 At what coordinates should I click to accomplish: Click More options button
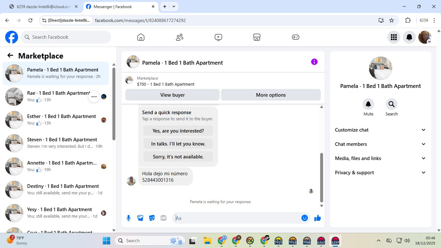pyautogui.click(x=271, y=95)
